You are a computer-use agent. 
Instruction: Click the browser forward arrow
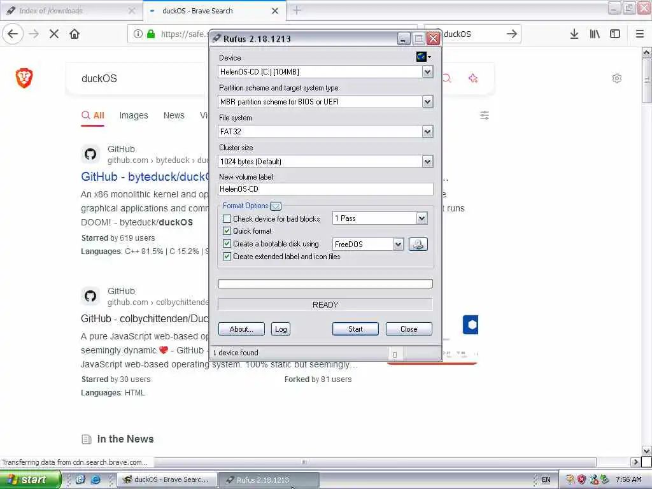pos(34,34)
